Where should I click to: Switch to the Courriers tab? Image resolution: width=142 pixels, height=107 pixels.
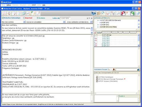(x=133, y=32)
